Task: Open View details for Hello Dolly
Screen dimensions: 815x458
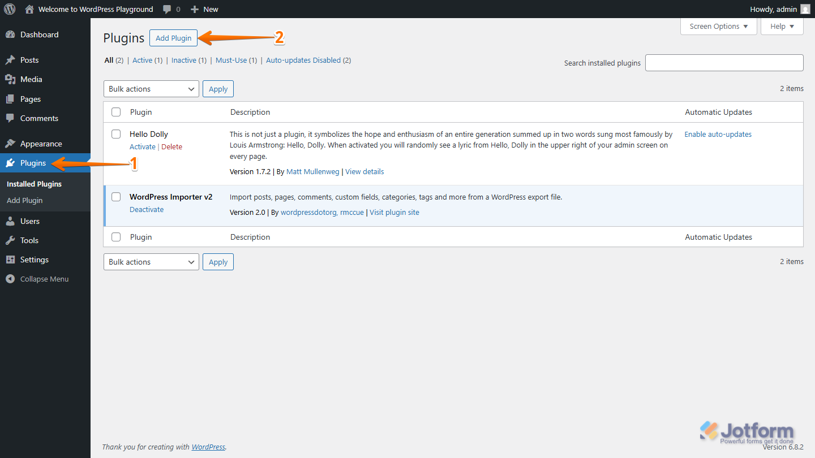Action: (x=364, y=171)
